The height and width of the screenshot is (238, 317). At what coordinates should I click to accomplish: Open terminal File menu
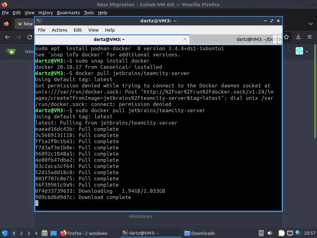point(41,30)
